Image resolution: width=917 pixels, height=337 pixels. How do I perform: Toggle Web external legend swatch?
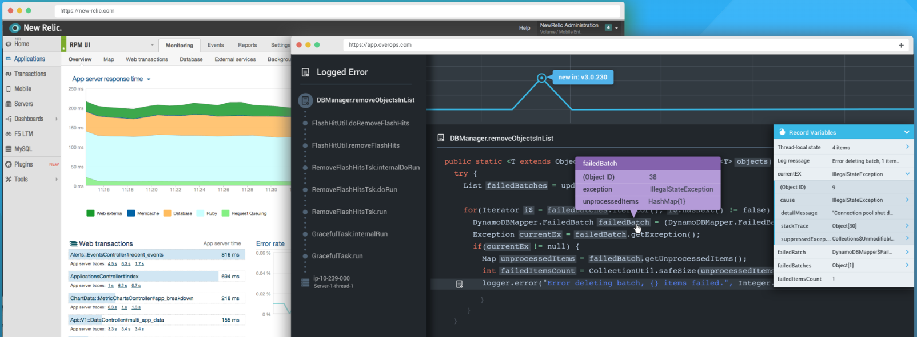90,213
